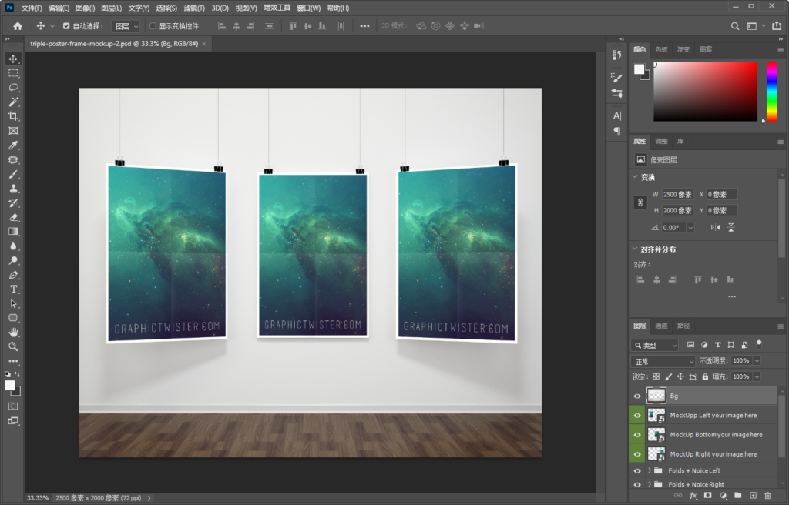
Task: Click the Home icon in options bar
Action: click(x=18, y=26)
